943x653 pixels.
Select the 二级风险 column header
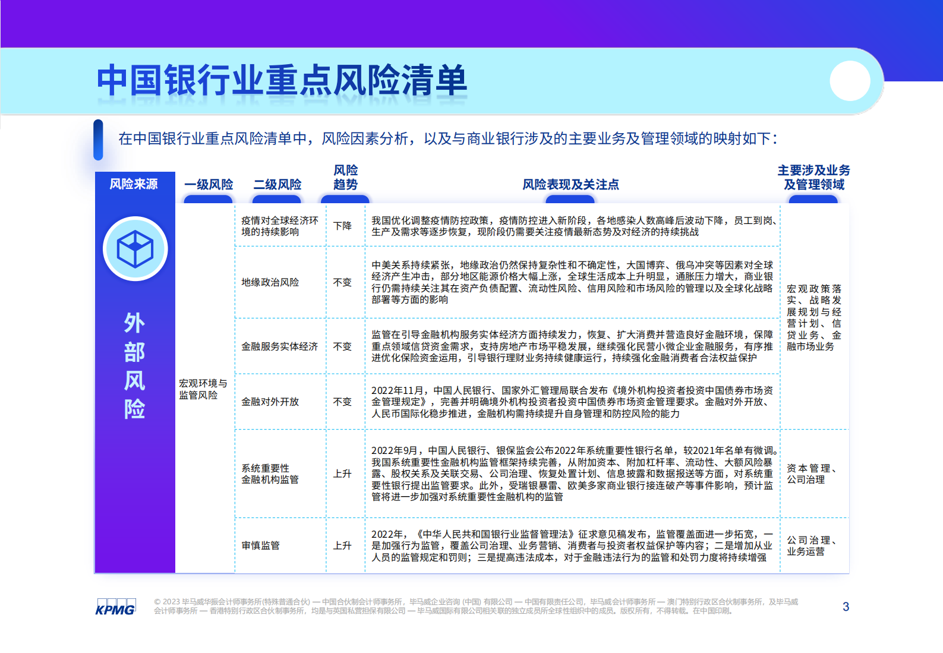[277, 185]
